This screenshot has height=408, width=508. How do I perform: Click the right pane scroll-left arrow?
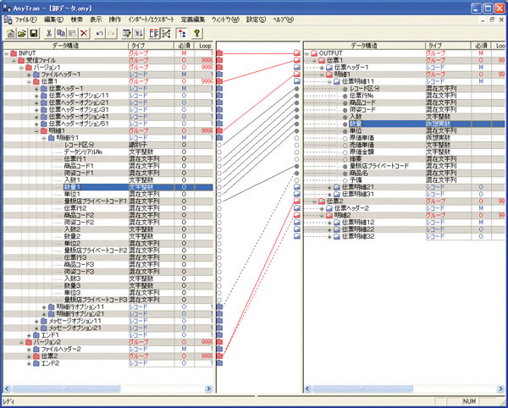[308, 389]
